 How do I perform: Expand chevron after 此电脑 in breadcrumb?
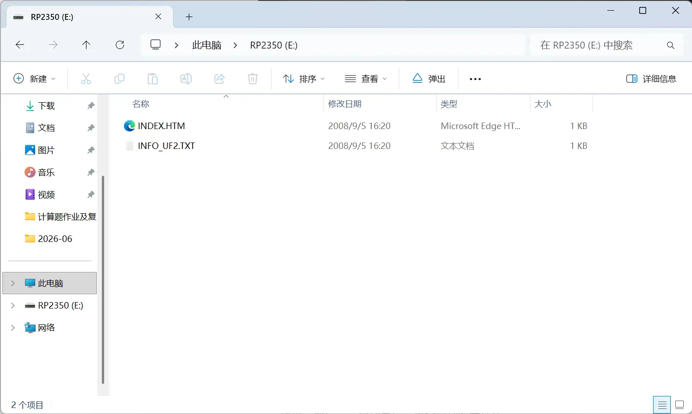coord(235,45)
